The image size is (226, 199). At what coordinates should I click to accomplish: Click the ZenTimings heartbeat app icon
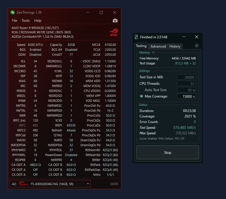pos(13,12)
